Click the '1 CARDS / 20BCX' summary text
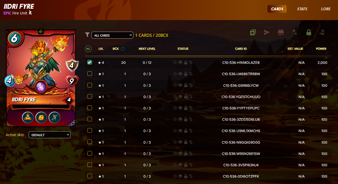The image size is (338, 184). 152,35
